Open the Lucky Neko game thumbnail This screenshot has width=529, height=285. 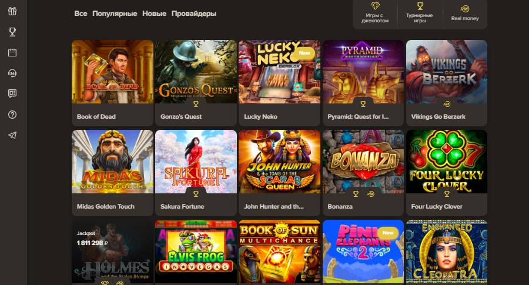coord(279,72)
